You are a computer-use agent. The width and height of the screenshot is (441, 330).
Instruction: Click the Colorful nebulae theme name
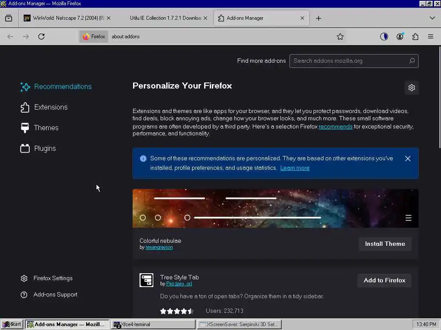tap(160, 241)
